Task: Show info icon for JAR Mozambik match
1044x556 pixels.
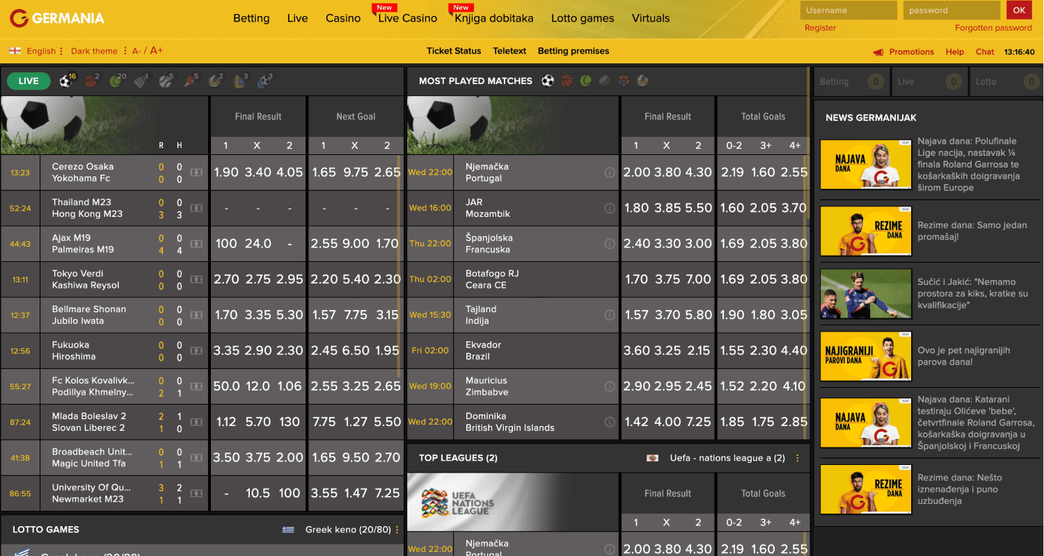Action: (610, 208)
